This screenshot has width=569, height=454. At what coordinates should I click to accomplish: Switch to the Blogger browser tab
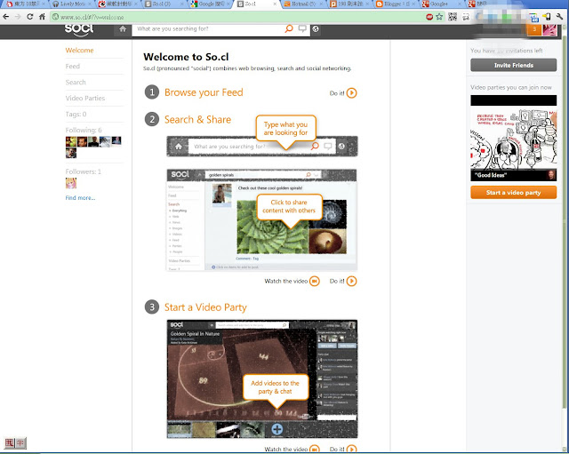tap(397, 4)
